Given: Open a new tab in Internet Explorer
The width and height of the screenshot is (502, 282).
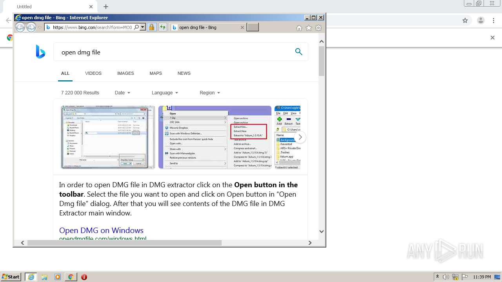Looking at the screenshot, I should click(253, 27).
